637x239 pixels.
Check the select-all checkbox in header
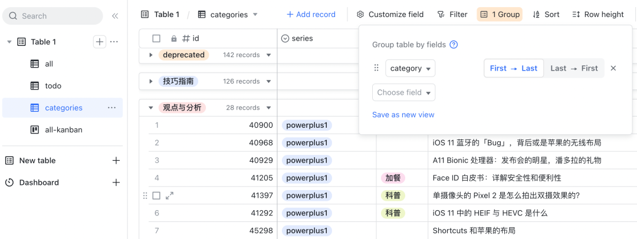click(x=156, y=38)
